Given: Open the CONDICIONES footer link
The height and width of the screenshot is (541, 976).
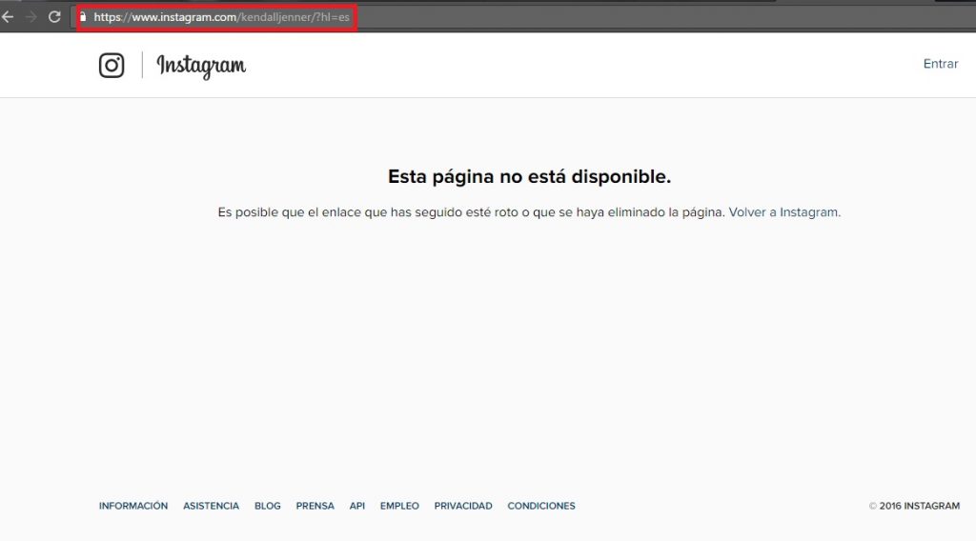Looking at the screenshot, I should pyautogui.click(x=541, y=506).
